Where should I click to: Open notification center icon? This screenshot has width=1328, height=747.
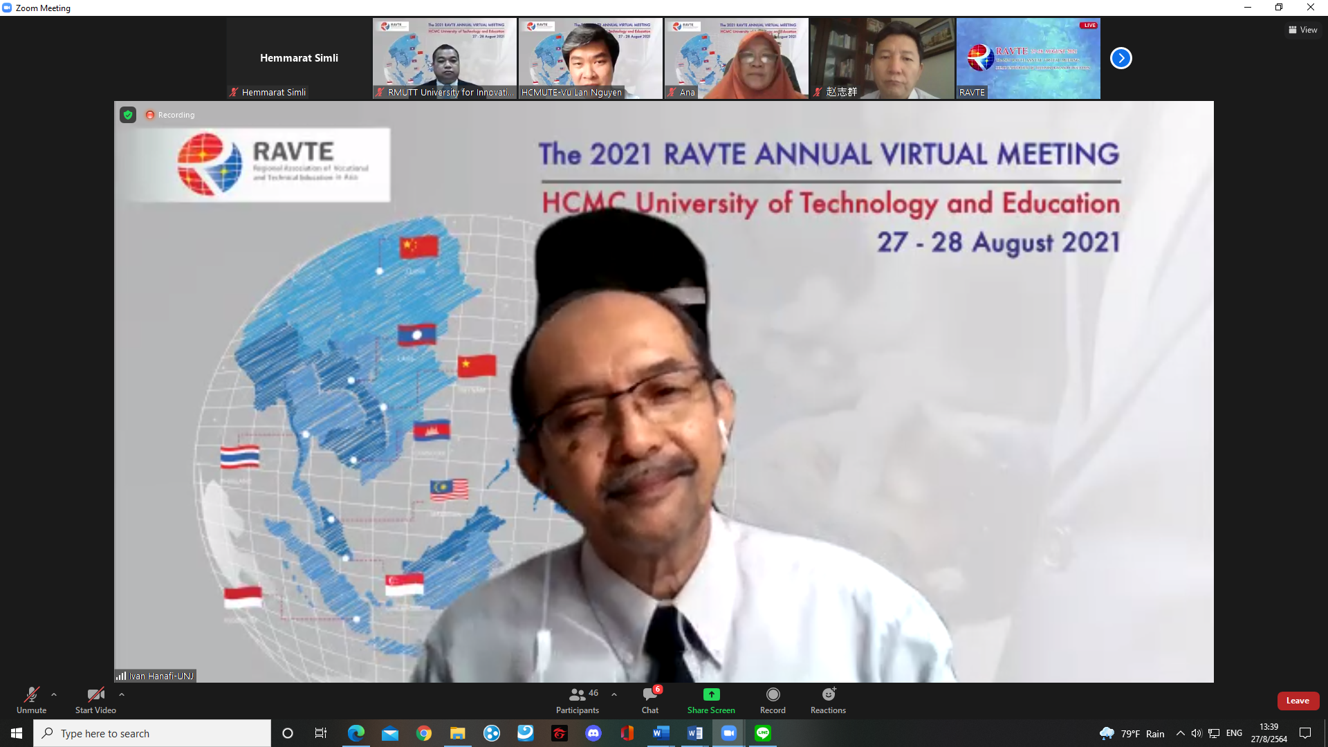1305,733
